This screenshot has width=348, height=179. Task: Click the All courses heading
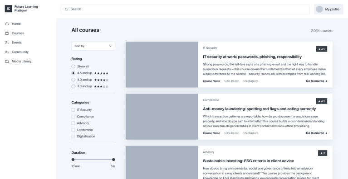click(85, 30)
